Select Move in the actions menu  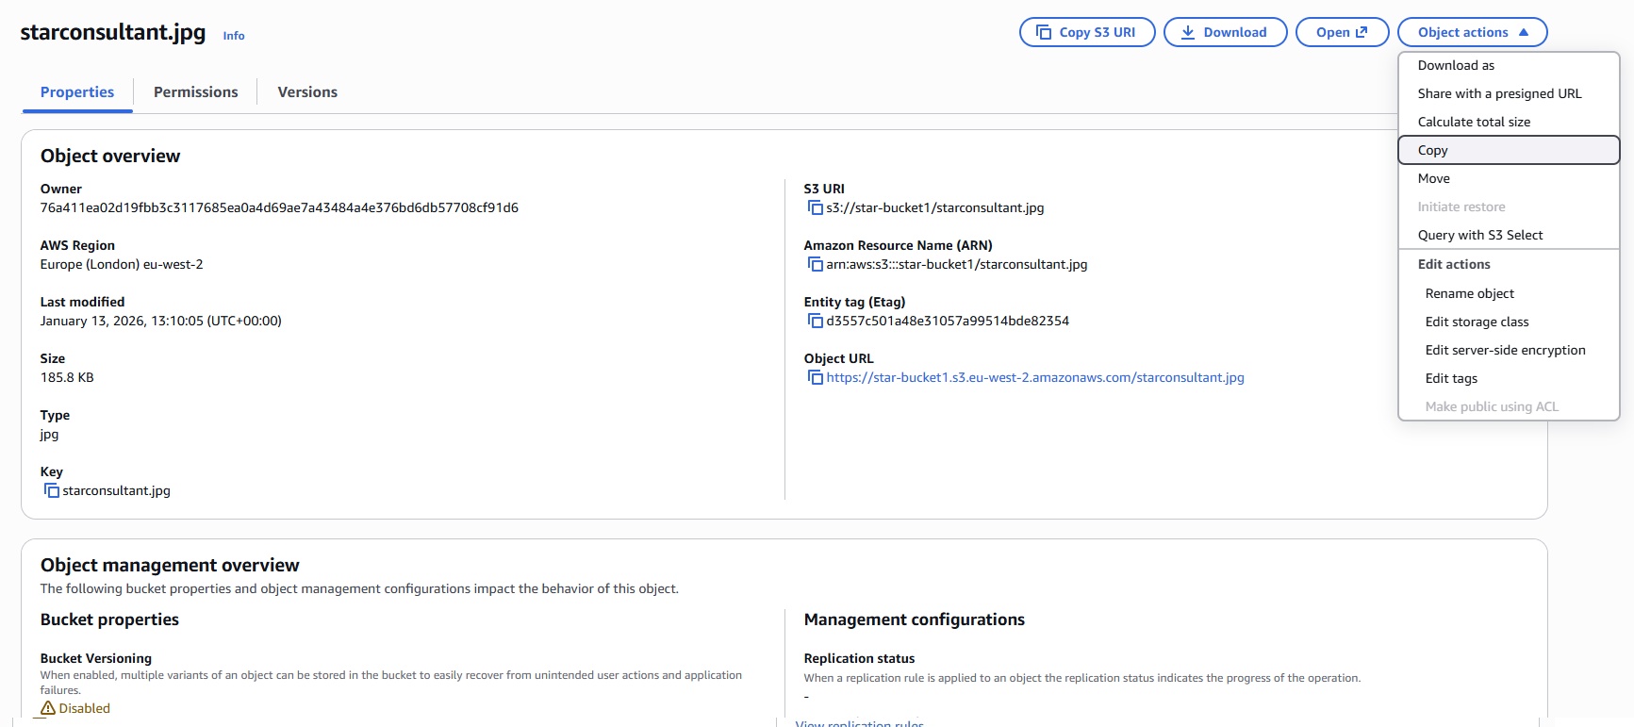tap(1433, 179)
